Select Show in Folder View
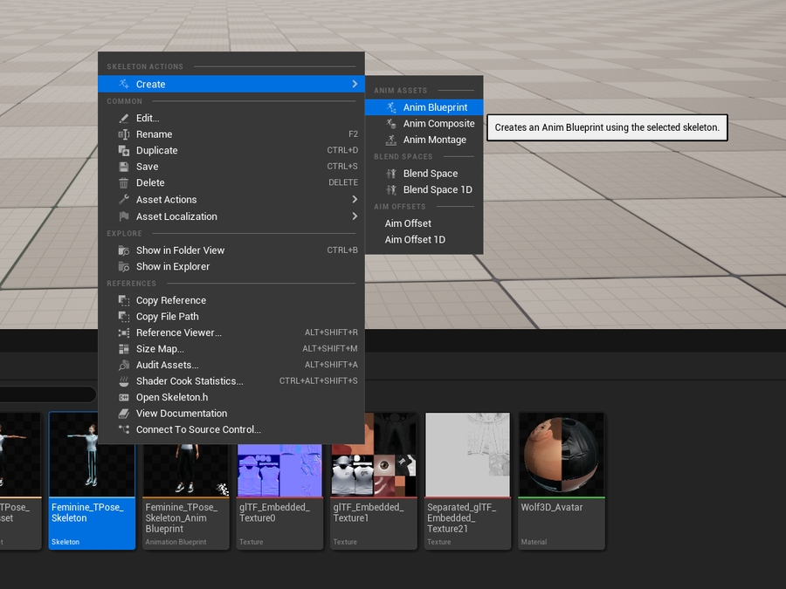The height and width of the screenshot is (589, 786). 180,250
